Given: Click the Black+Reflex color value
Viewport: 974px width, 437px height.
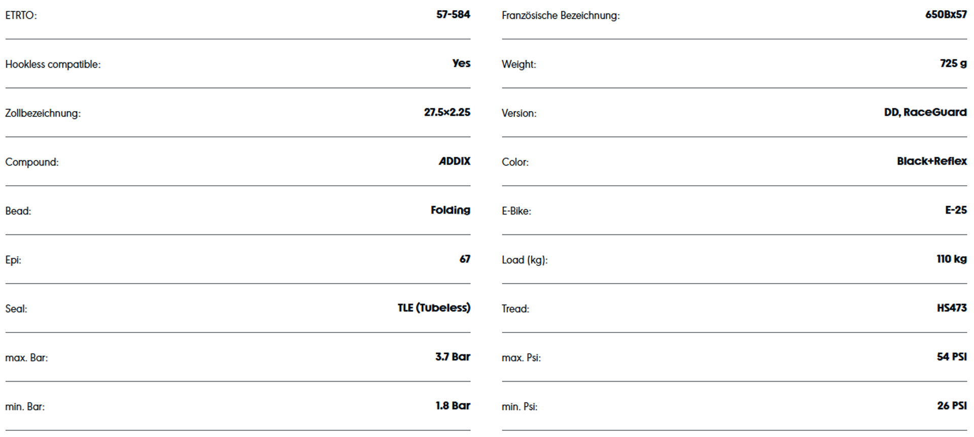Looking at the screenshot, I should [x=931, y=161].
